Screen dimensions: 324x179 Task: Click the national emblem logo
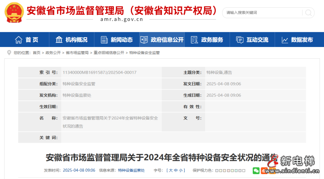click(x=14, y=13)
